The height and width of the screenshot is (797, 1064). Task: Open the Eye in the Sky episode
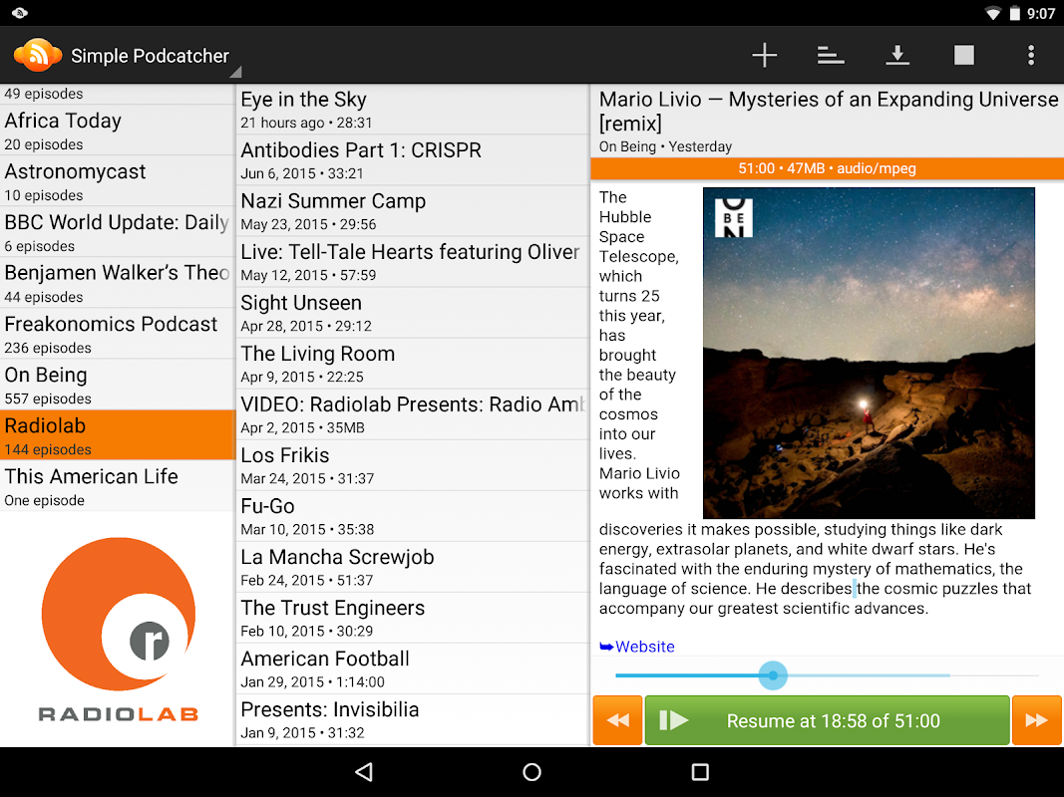(413, 110)
